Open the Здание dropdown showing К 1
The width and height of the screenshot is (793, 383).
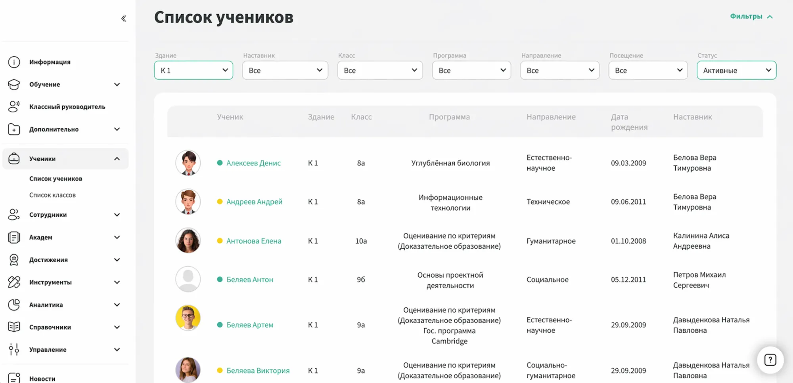click(193, 70)
